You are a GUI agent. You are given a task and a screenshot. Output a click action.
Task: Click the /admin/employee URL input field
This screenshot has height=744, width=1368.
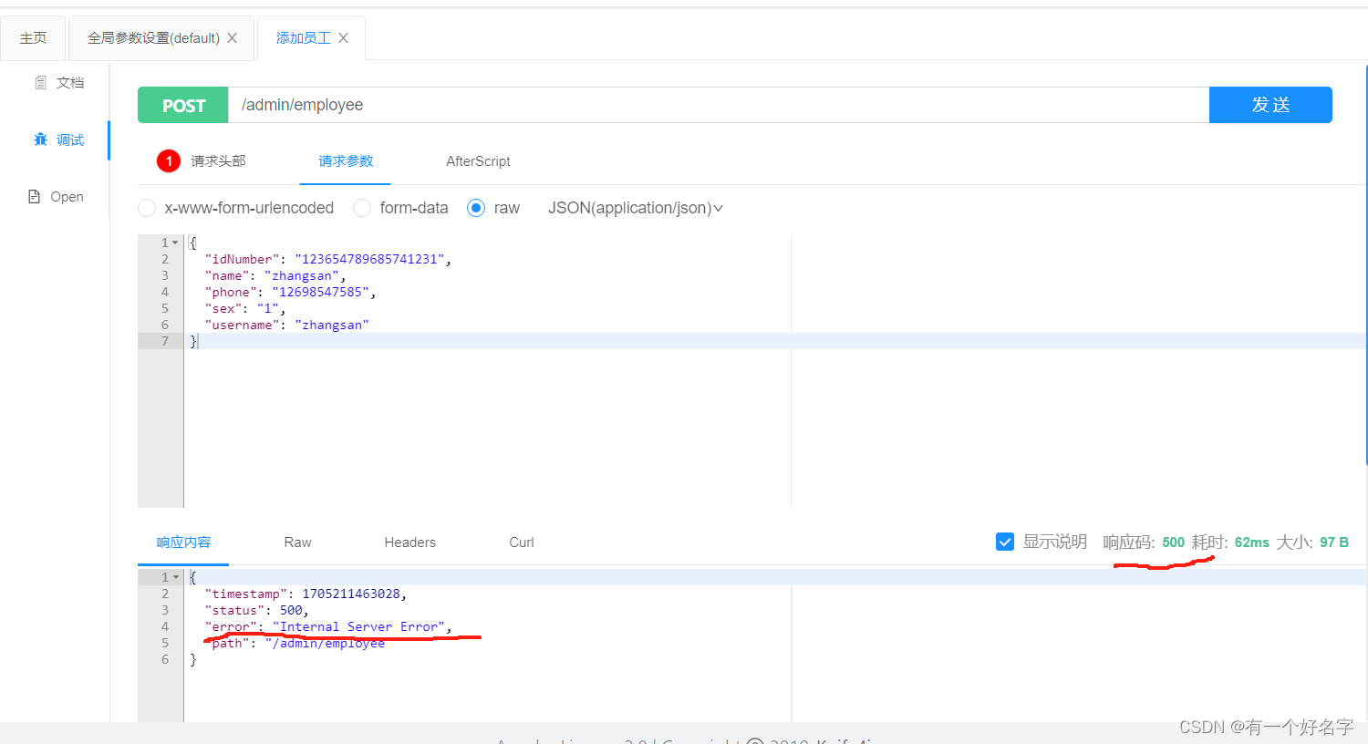coord(719,105)
